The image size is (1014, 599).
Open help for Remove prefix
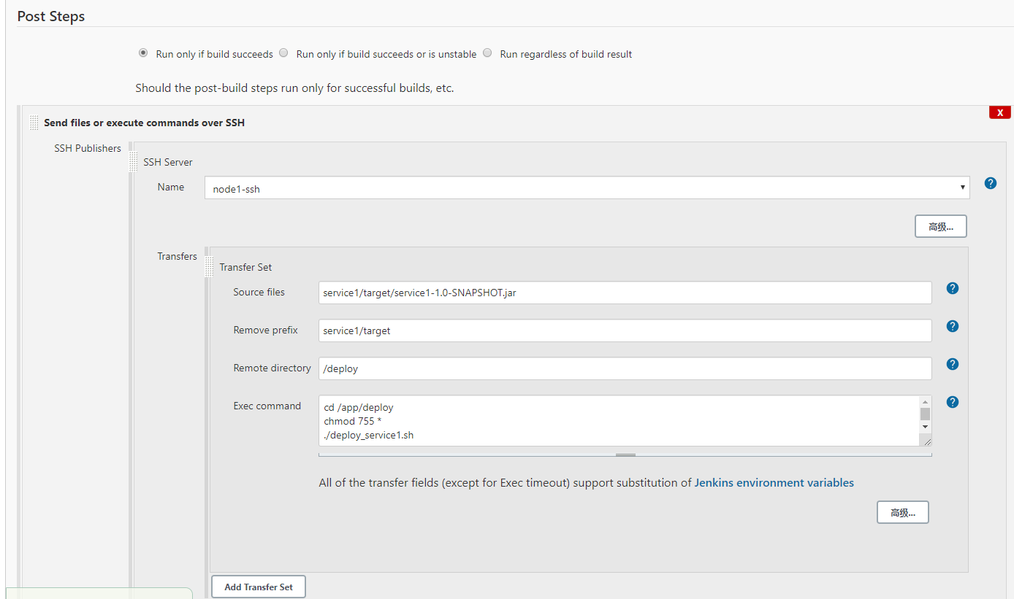click(952, 326)
